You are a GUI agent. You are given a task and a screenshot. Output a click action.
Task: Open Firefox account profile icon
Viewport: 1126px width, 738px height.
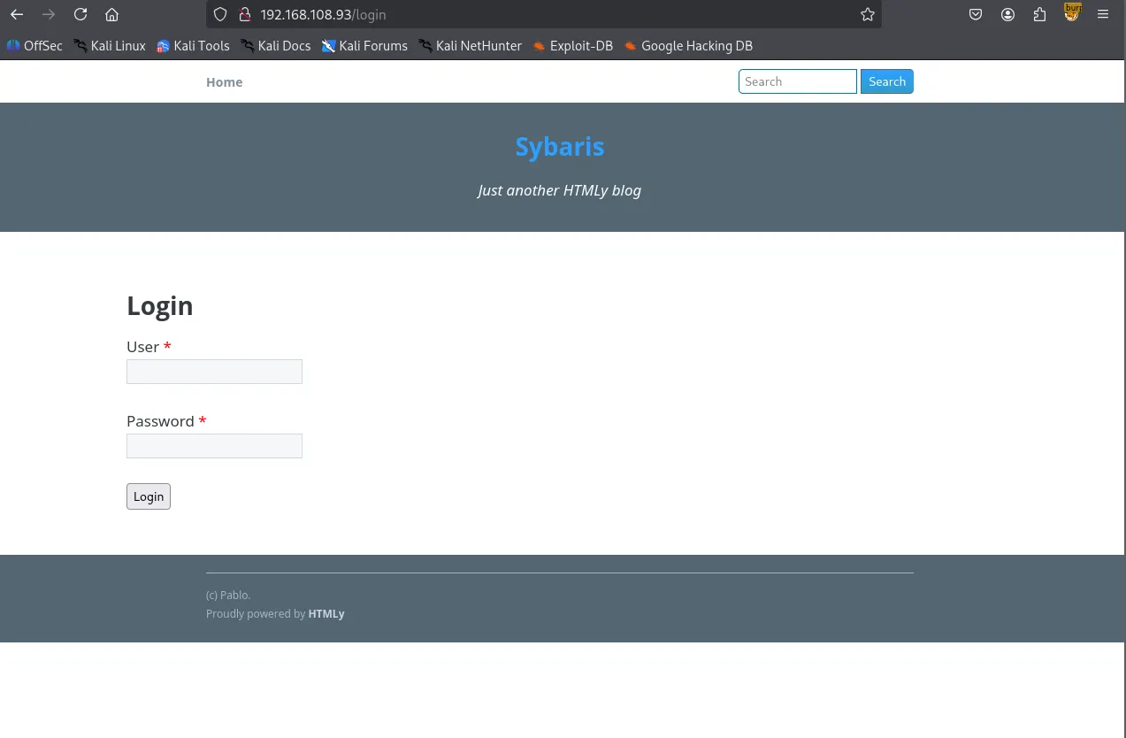[1007, 14]
